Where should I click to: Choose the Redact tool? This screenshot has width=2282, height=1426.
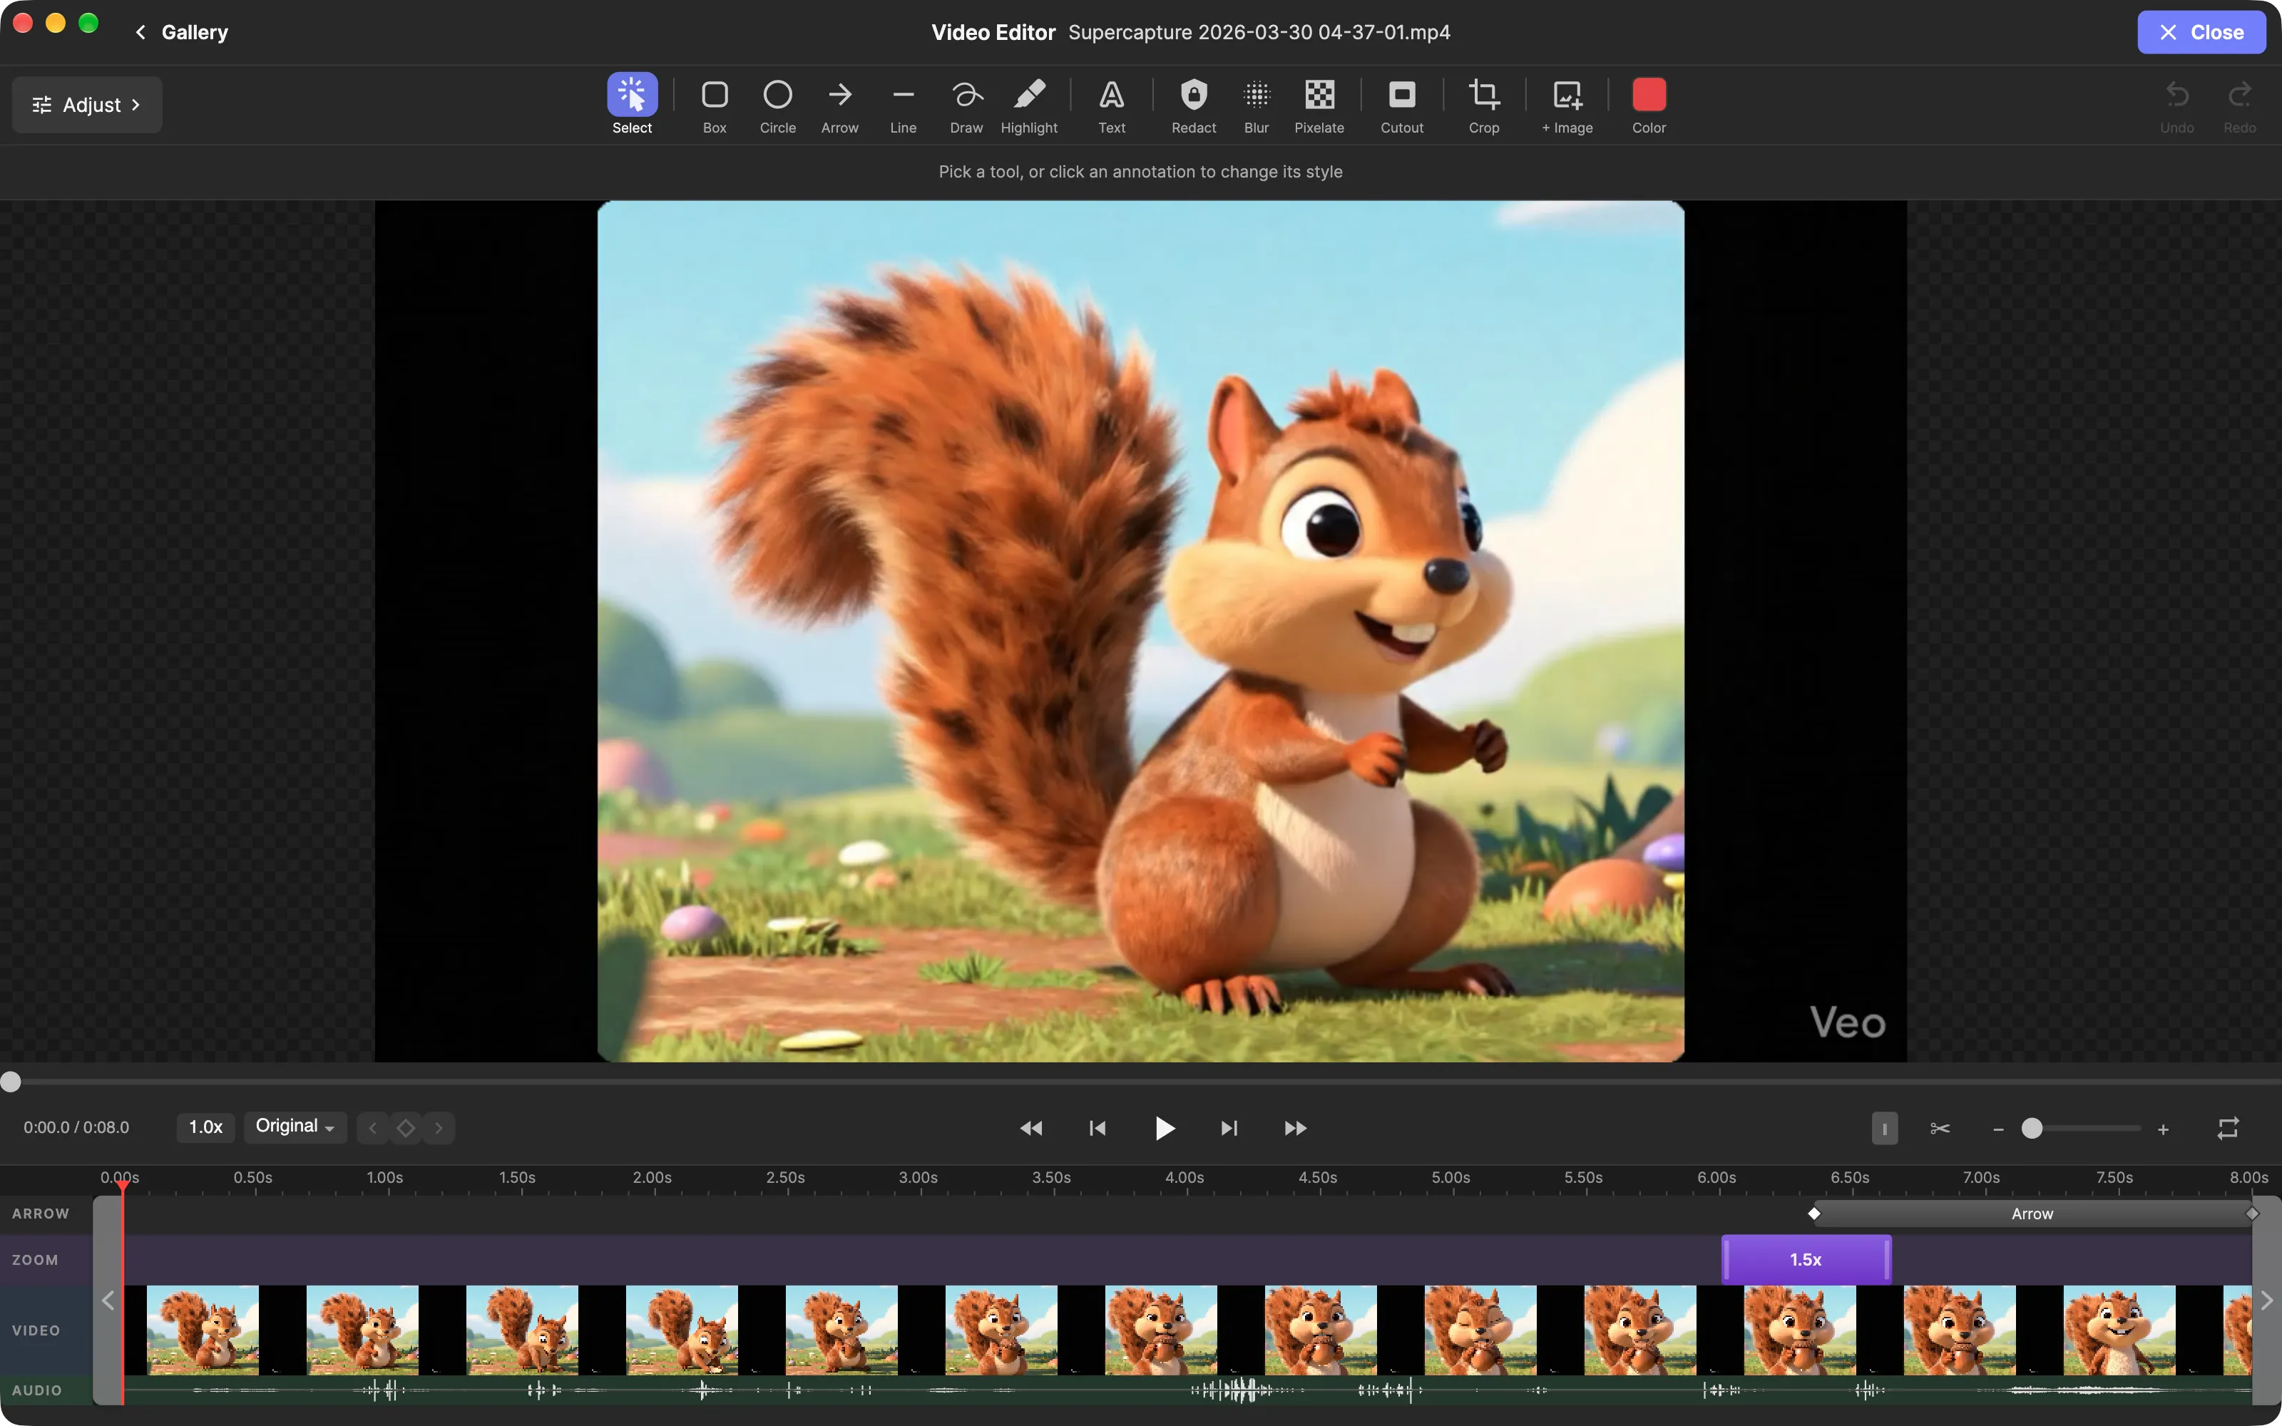[1194, 104]
